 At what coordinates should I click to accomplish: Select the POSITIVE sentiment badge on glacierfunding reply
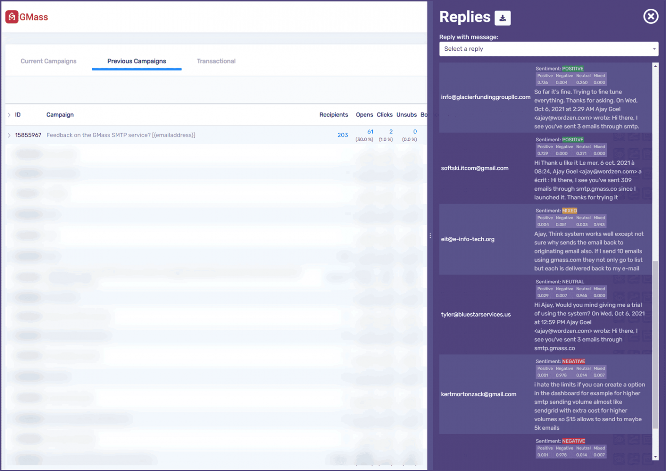coord(573,68)
